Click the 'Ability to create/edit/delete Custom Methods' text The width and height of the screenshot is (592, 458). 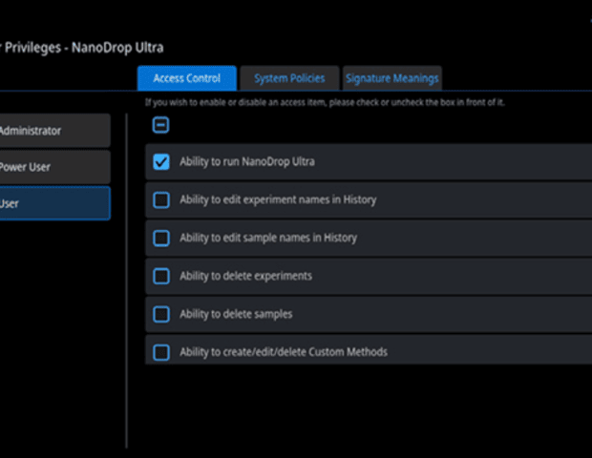pyautogui.click(x=284, y=352)
